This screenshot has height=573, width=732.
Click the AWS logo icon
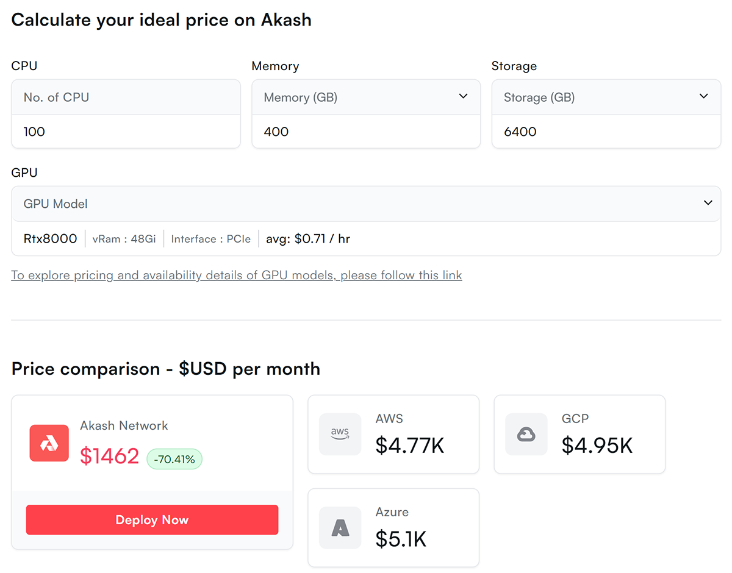340,434
